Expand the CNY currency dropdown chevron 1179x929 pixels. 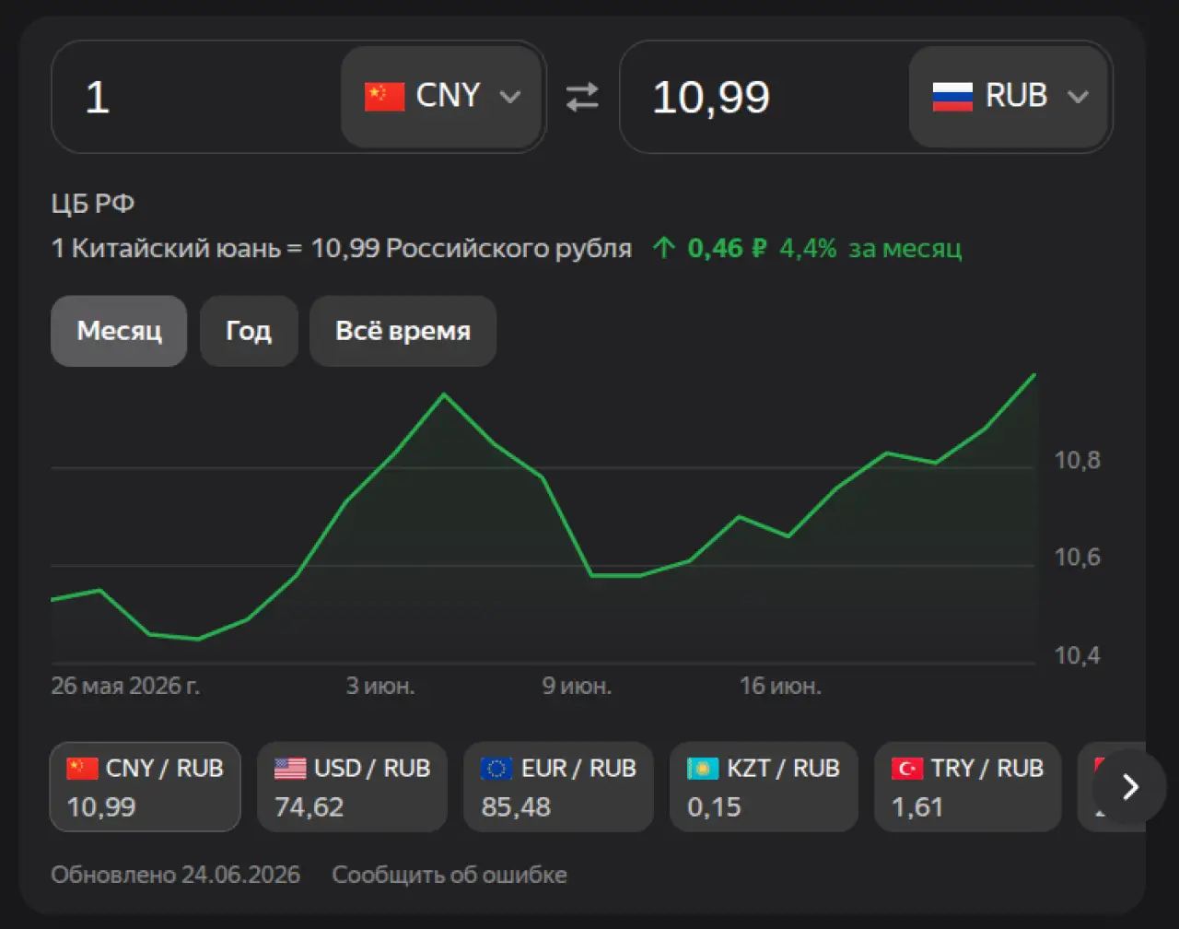(x=509, y=97)
